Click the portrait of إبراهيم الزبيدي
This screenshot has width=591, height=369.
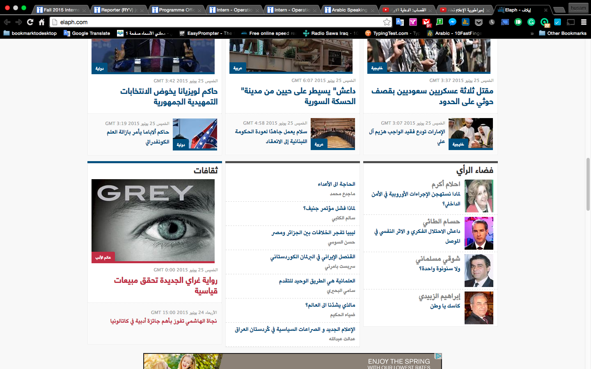tap(479, 308)
